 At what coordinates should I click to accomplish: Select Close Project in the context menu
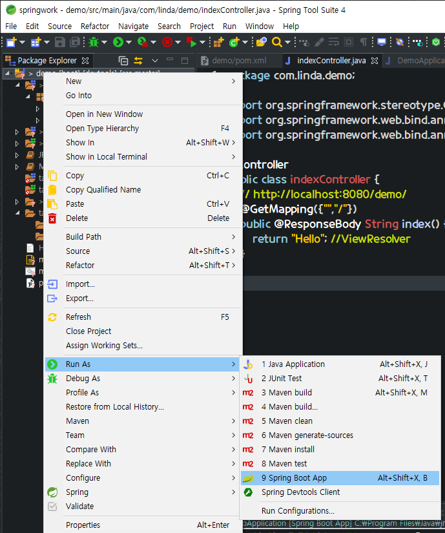tap(143, 331)
